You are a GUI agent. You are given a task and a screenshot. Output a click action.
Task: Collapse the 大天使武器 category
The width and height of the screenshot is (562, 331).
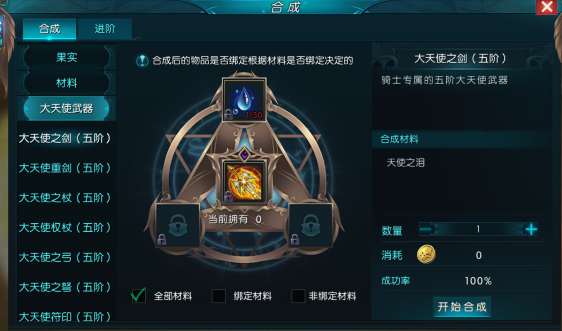click(x=66, y=109)
